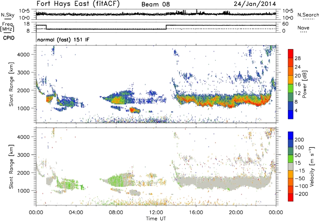The height and width of the screenshot is (221, 319).
Task: Click the 'Power [dB]' color bar label
Action: point(304,84)
